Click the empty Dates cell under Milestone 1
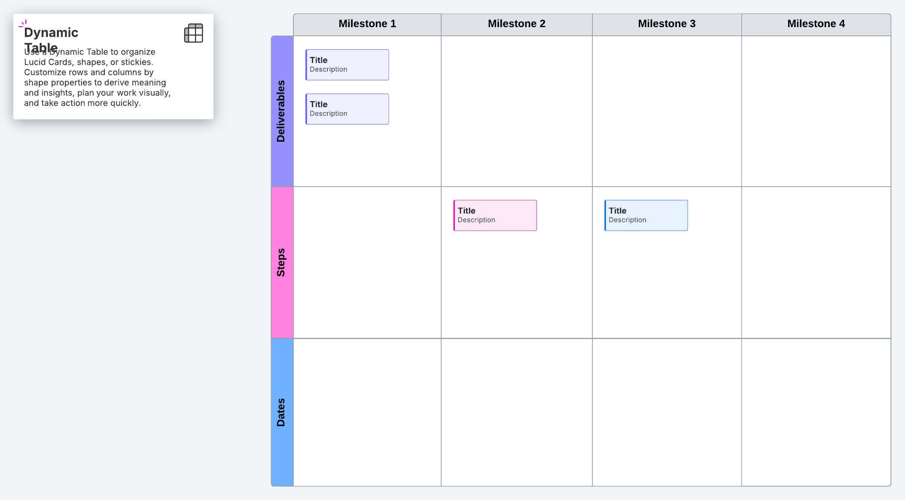Screen dimensions: 905x500 click(x=367, y=412)
